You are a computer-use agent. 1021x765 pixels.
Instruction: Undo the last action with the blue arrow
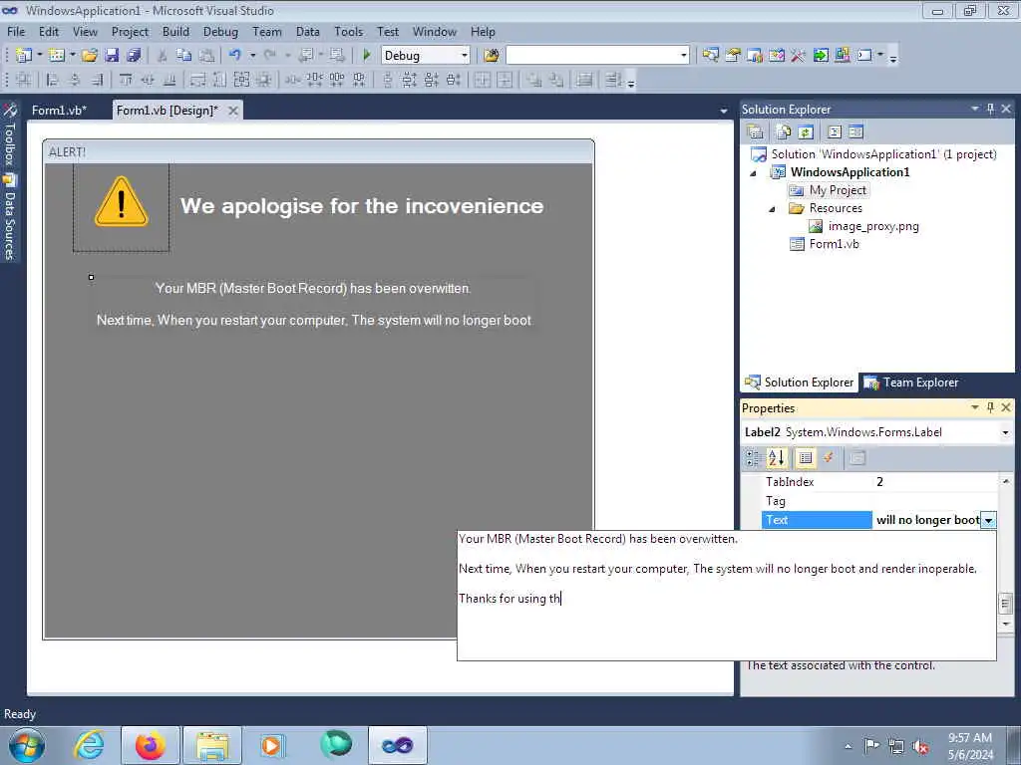pos(235,56)
